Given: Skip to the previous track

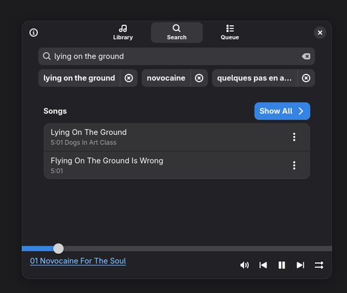Looking at the screenshot, I should [x=263, y=265].
